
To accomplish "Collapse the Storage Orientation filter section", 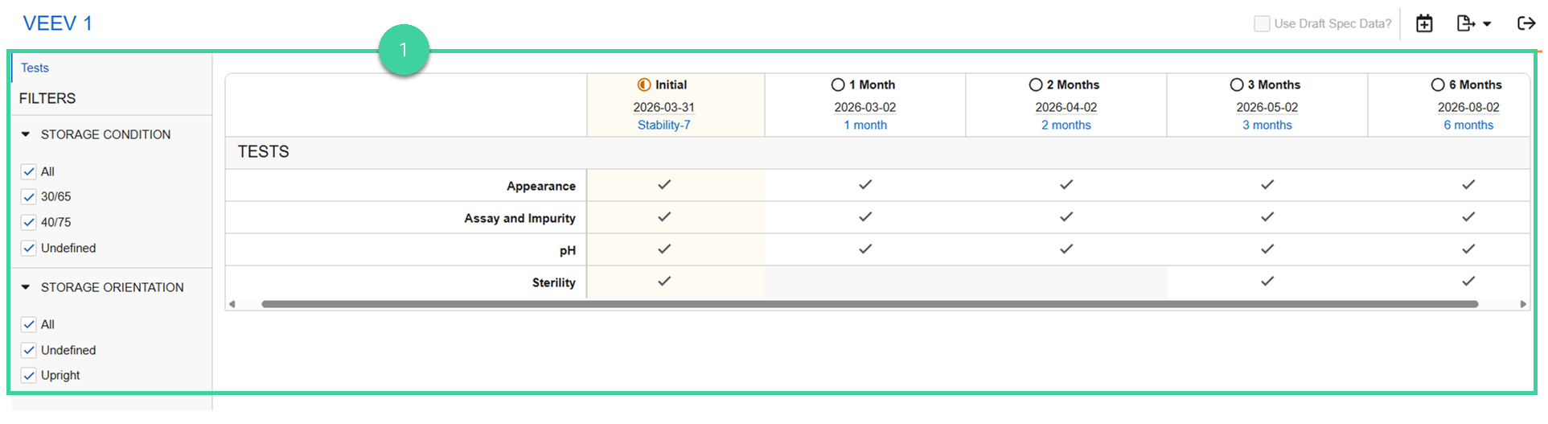I will tap(26, 287).
